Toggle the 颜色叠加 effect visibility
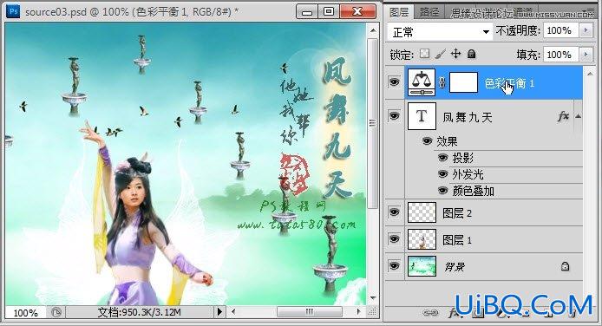The width and height of the screenshot is (602, 326). click(x=442, y=191)
